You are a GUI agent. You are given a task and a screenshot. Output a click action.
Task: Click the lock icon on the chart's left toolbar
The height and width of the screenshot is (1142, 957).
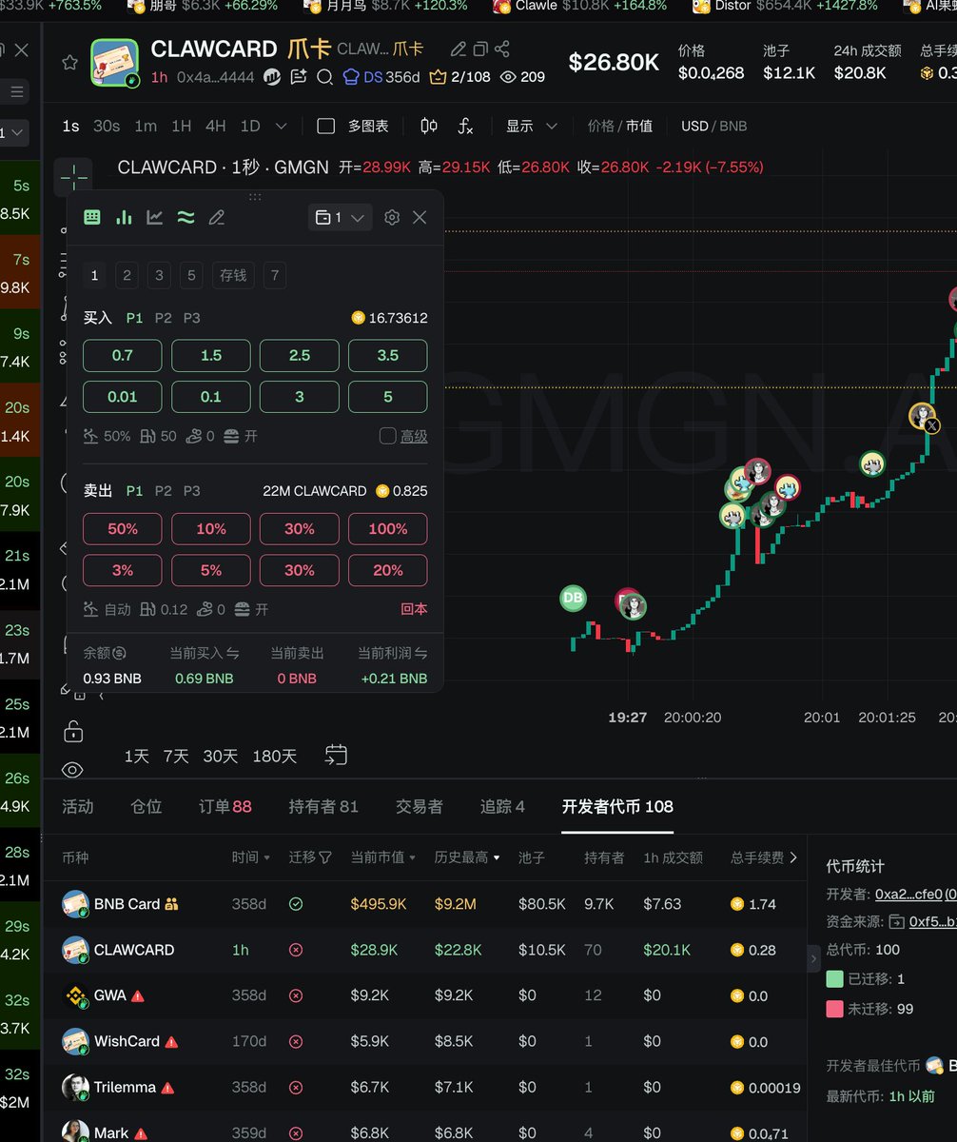pos(73,731)
